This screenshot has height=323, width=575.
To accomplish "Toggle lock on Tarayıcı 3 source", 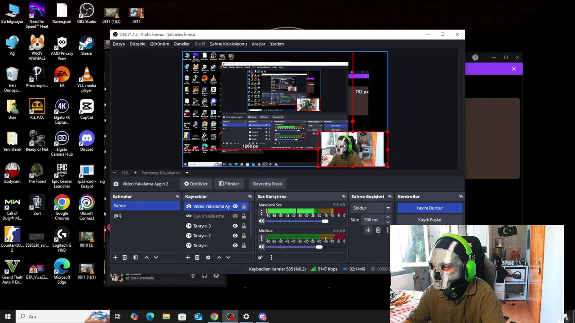I will [x=243, y=226].
